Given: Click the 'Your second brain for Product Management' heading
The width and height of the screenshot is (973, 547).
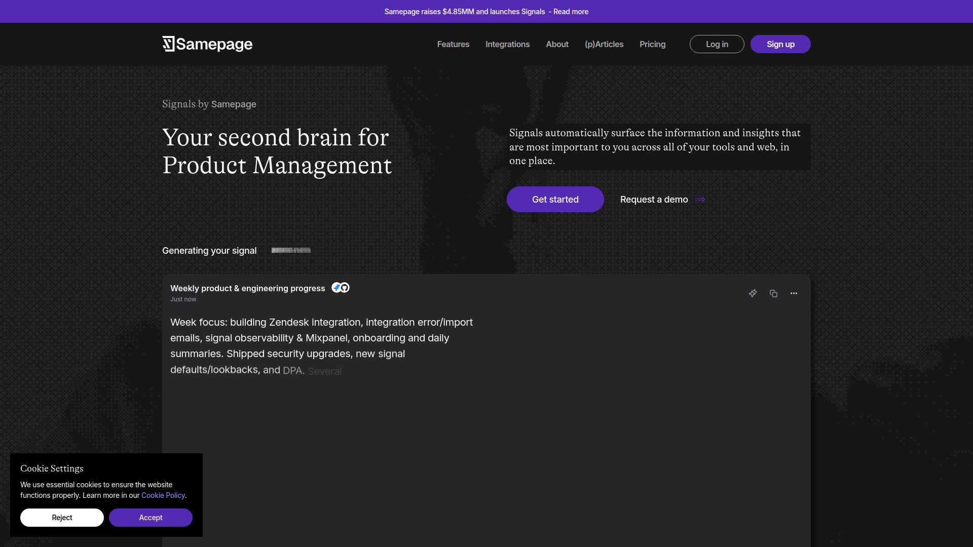Looking at the screenshot, I should (x=277, y=151).
